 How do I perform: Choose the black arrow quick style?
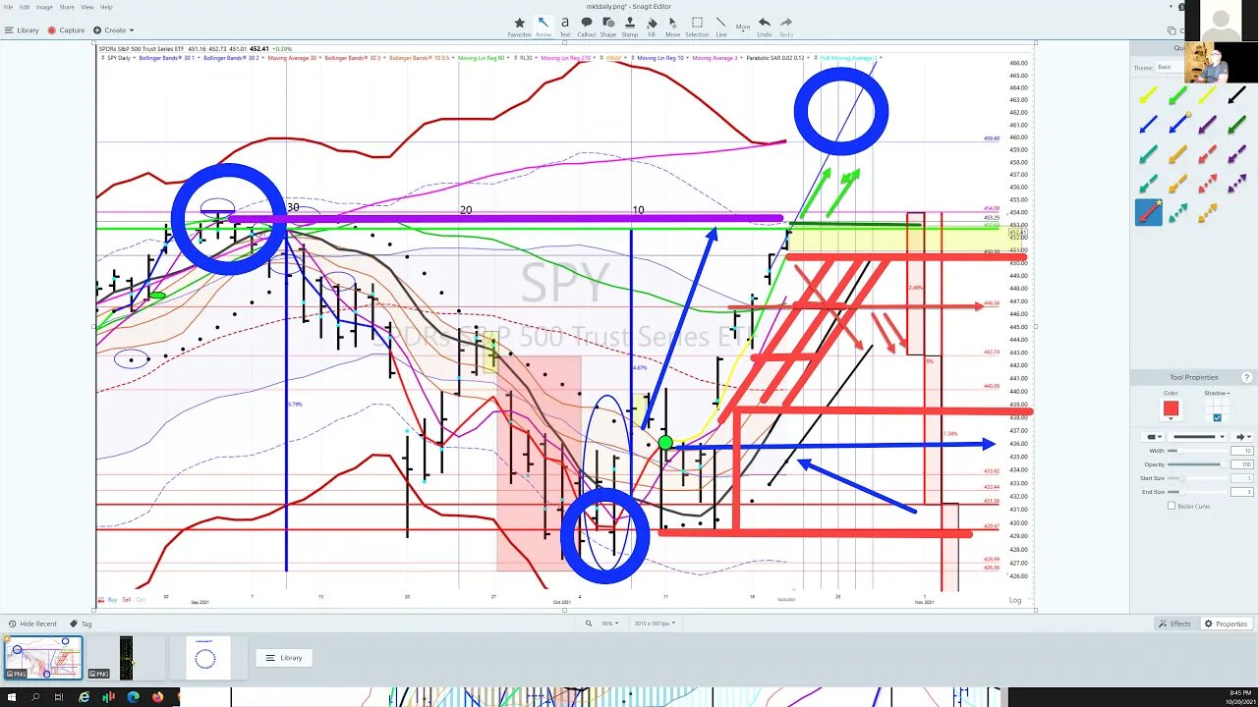tap(1236, 95)
